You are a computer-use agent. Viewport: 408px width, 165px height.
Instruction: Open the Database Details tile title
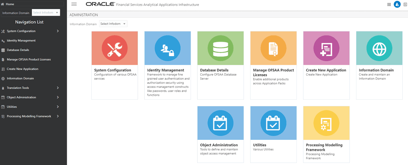tap(214, 70)
